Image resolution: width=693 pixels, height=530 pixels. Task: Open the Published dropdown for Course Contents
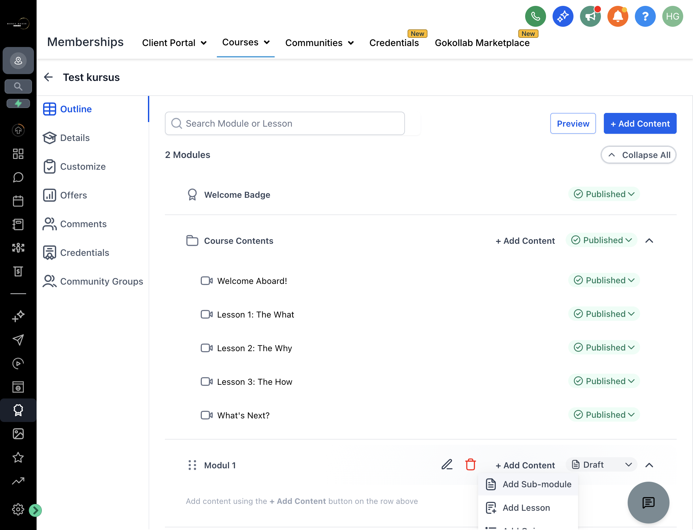(x=602, y=240)
